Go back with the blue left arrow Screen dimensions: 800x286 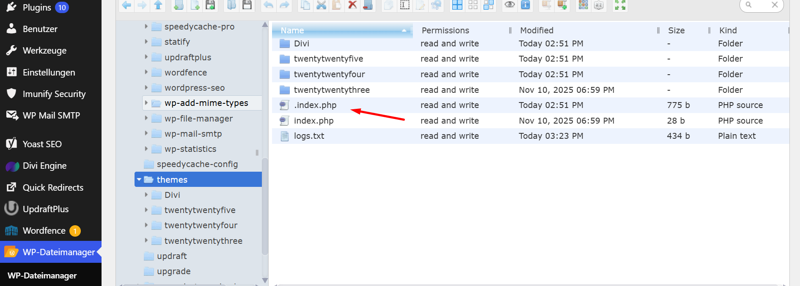click(126, 5)
